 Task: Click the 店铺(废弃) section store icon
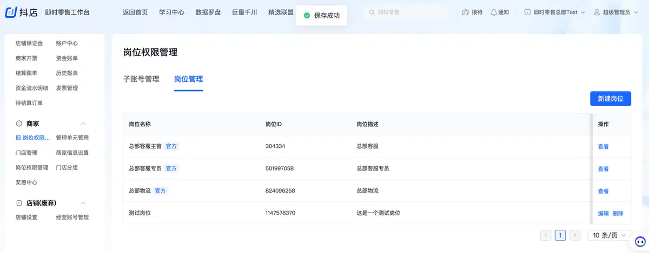click(x=19, y=203)
